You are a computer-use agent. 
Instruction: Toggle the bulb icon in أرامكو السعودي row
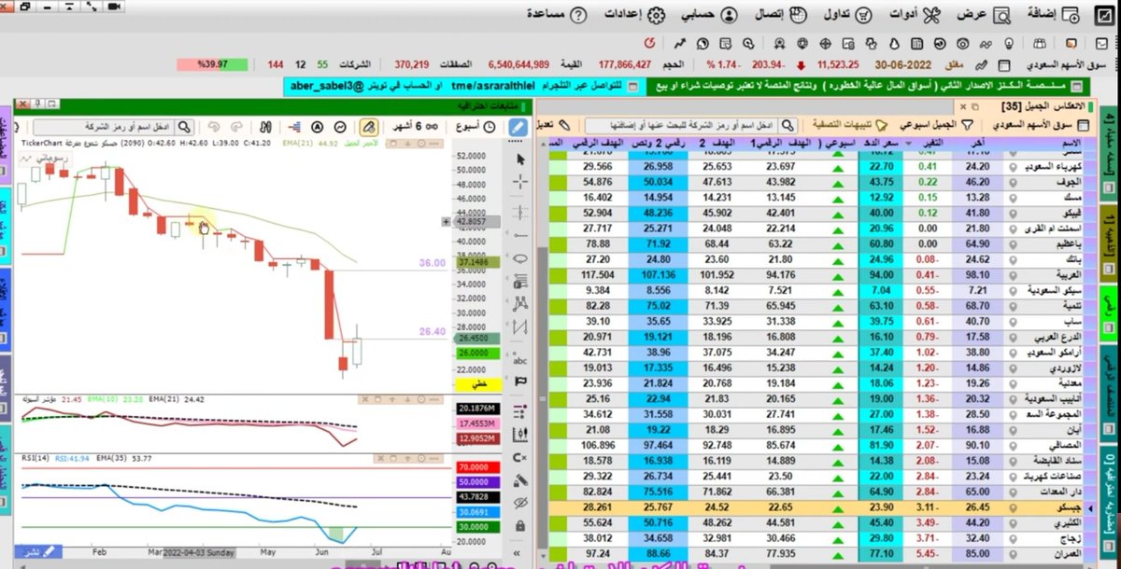(1011, 353)
